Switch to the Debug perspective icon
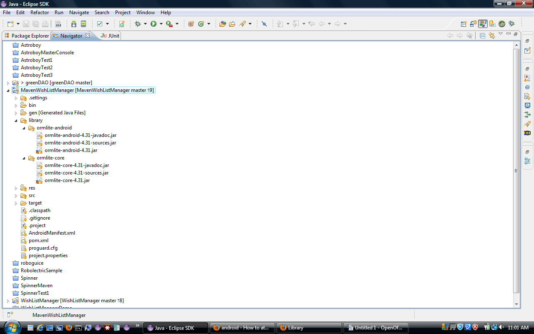Screen dimensions: 534x334 [511, 24]
